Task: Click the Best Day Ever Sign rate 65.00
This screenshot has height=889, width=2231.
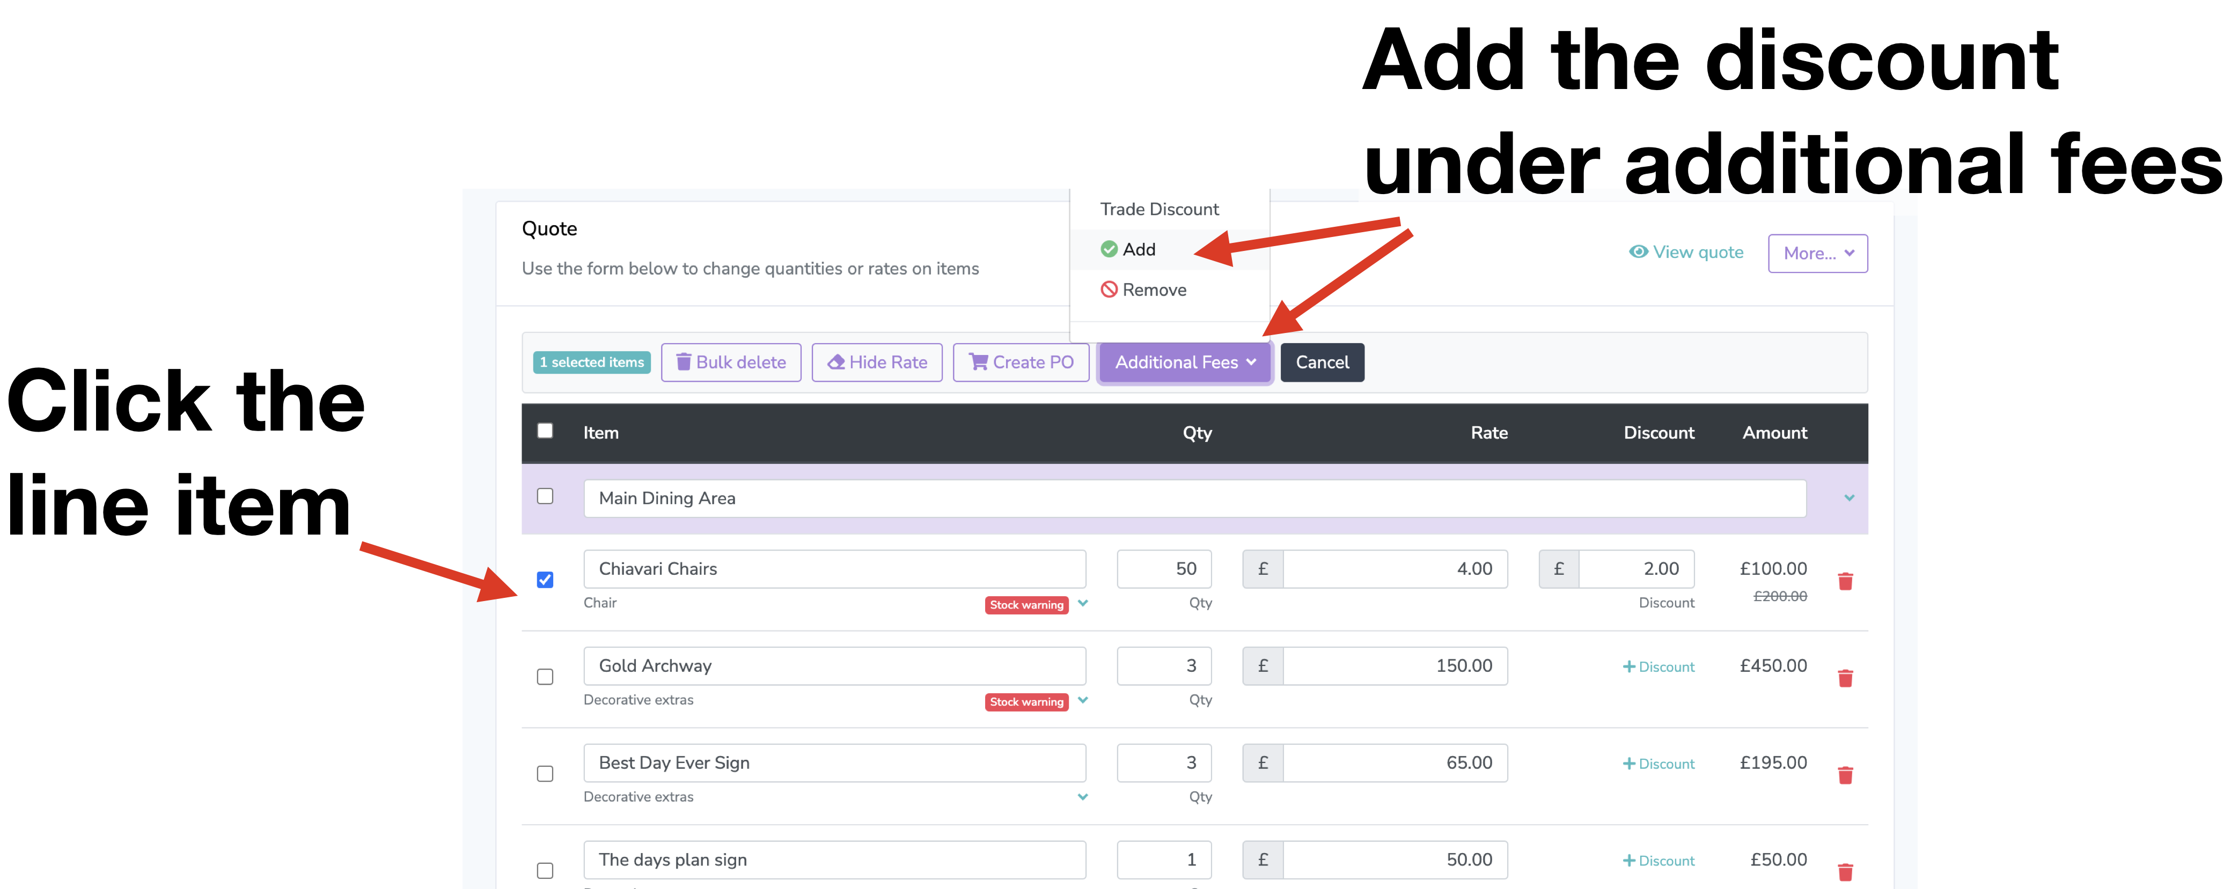Action: [1395, 762]
